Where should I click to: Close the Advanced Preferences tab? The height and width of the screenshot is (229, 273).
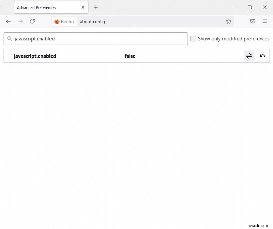pos(83,7)
